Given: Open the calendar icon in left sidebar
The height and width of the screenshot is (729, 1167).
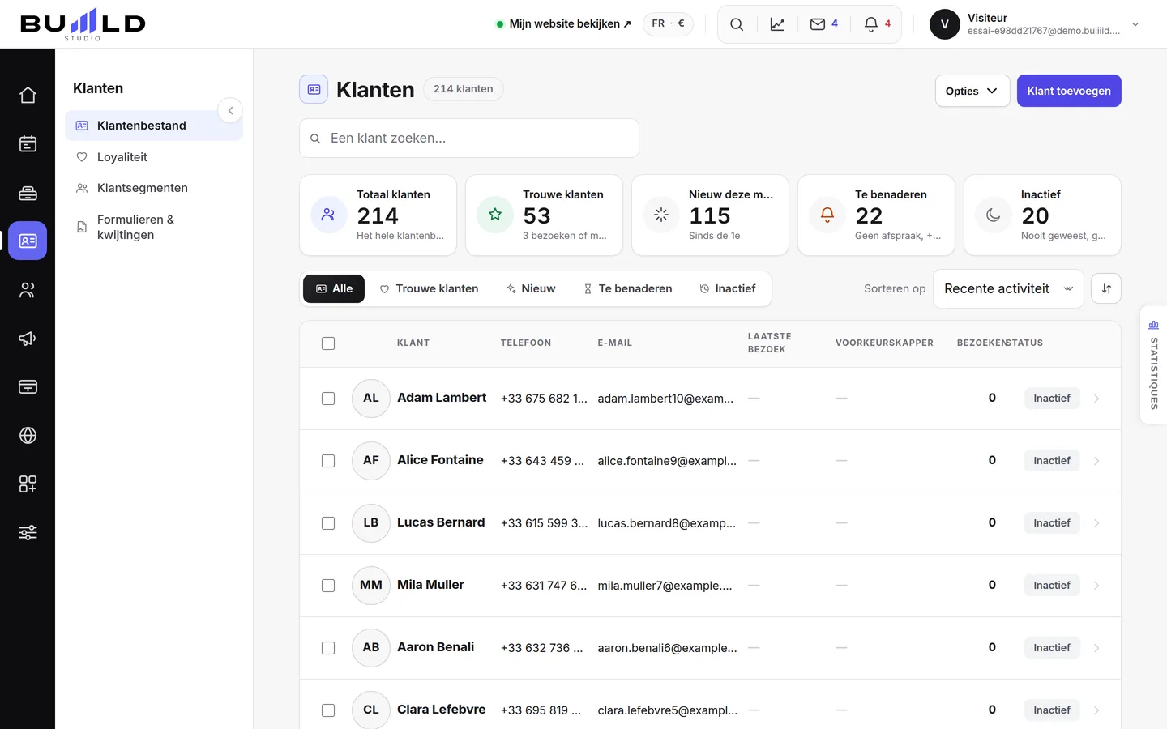Looking at the screenshot, I should pyautogui.click(x=28, y=143).
